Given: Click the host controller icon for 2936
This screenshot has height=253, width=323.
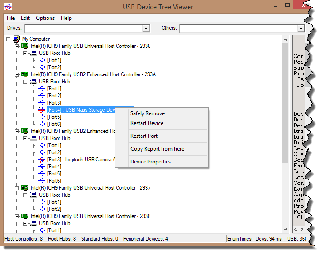Looking at the screenshot, I should 25,46.
